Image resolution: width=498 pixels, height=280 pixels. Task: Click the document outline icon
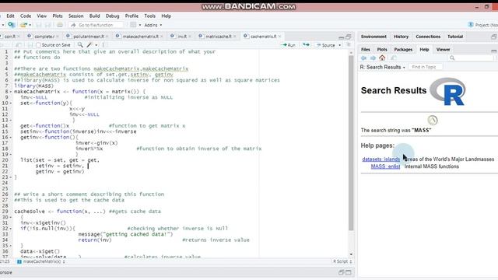349,45
